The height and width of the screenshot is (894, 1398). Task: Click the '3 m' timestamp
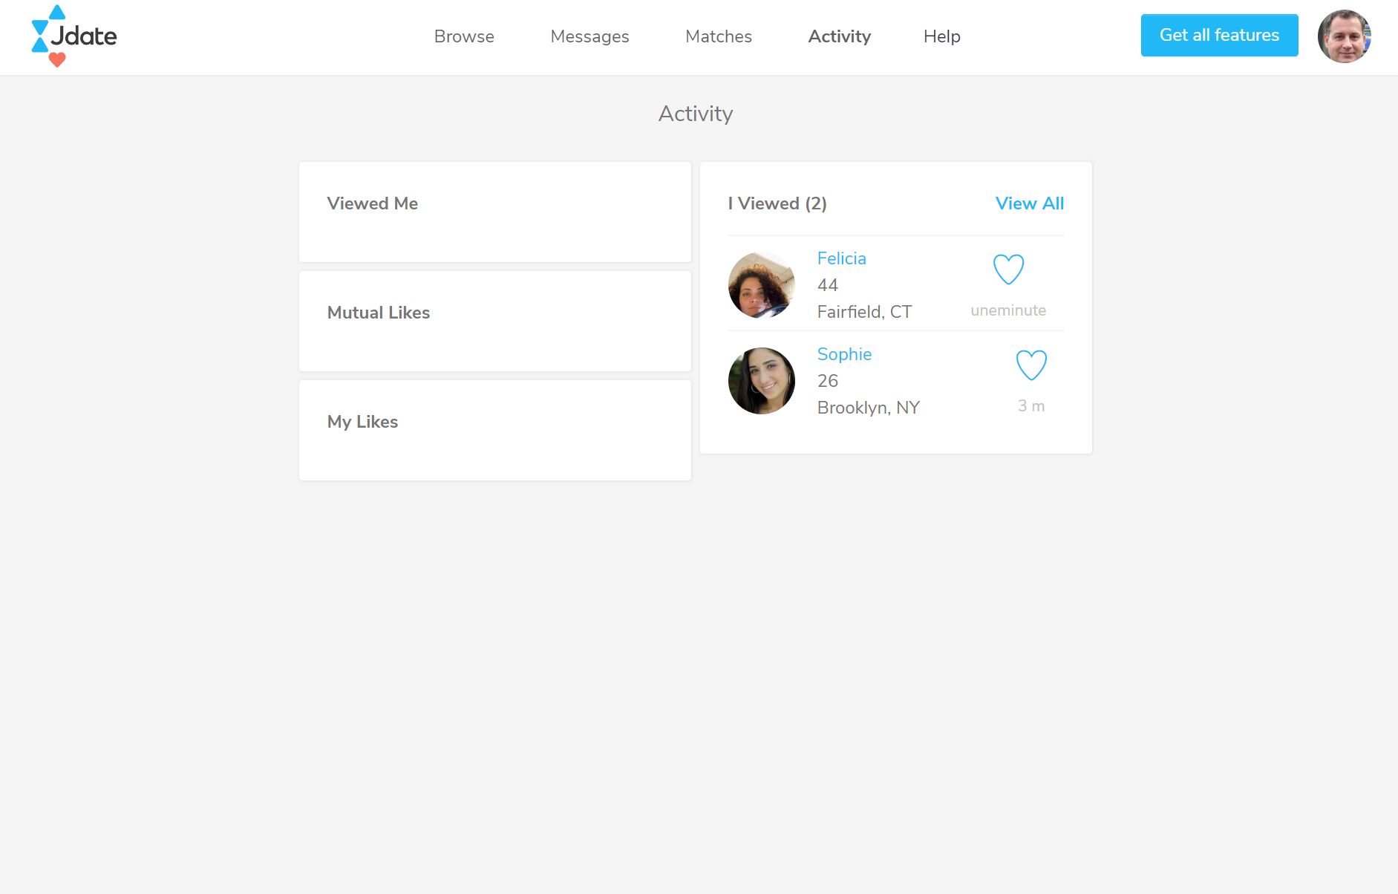1031,406
